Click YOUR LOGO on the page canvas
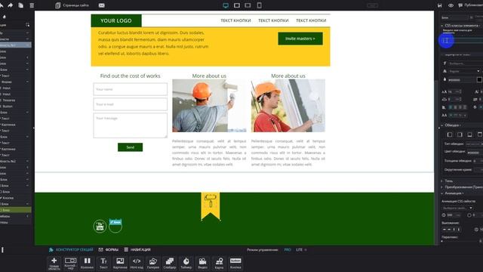Image resolution: width=483 pixels, height=272 pixels. click(116, 20)
